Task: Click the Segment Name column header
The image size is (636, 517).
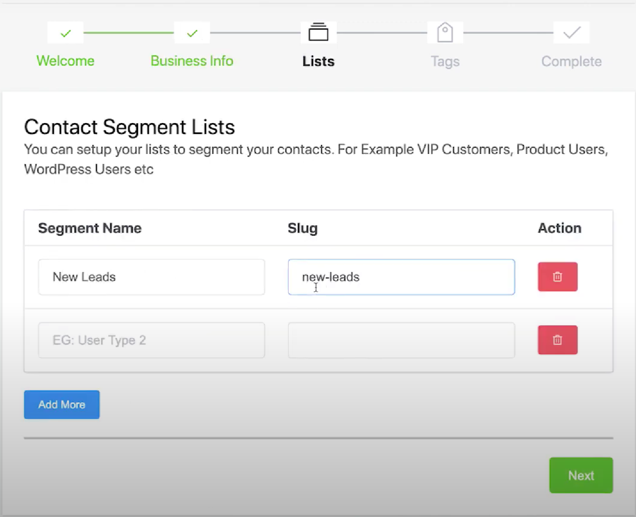Action: 90,228
